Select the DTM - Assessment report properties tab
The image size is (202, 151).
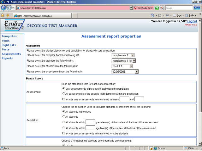click(42, 16)
